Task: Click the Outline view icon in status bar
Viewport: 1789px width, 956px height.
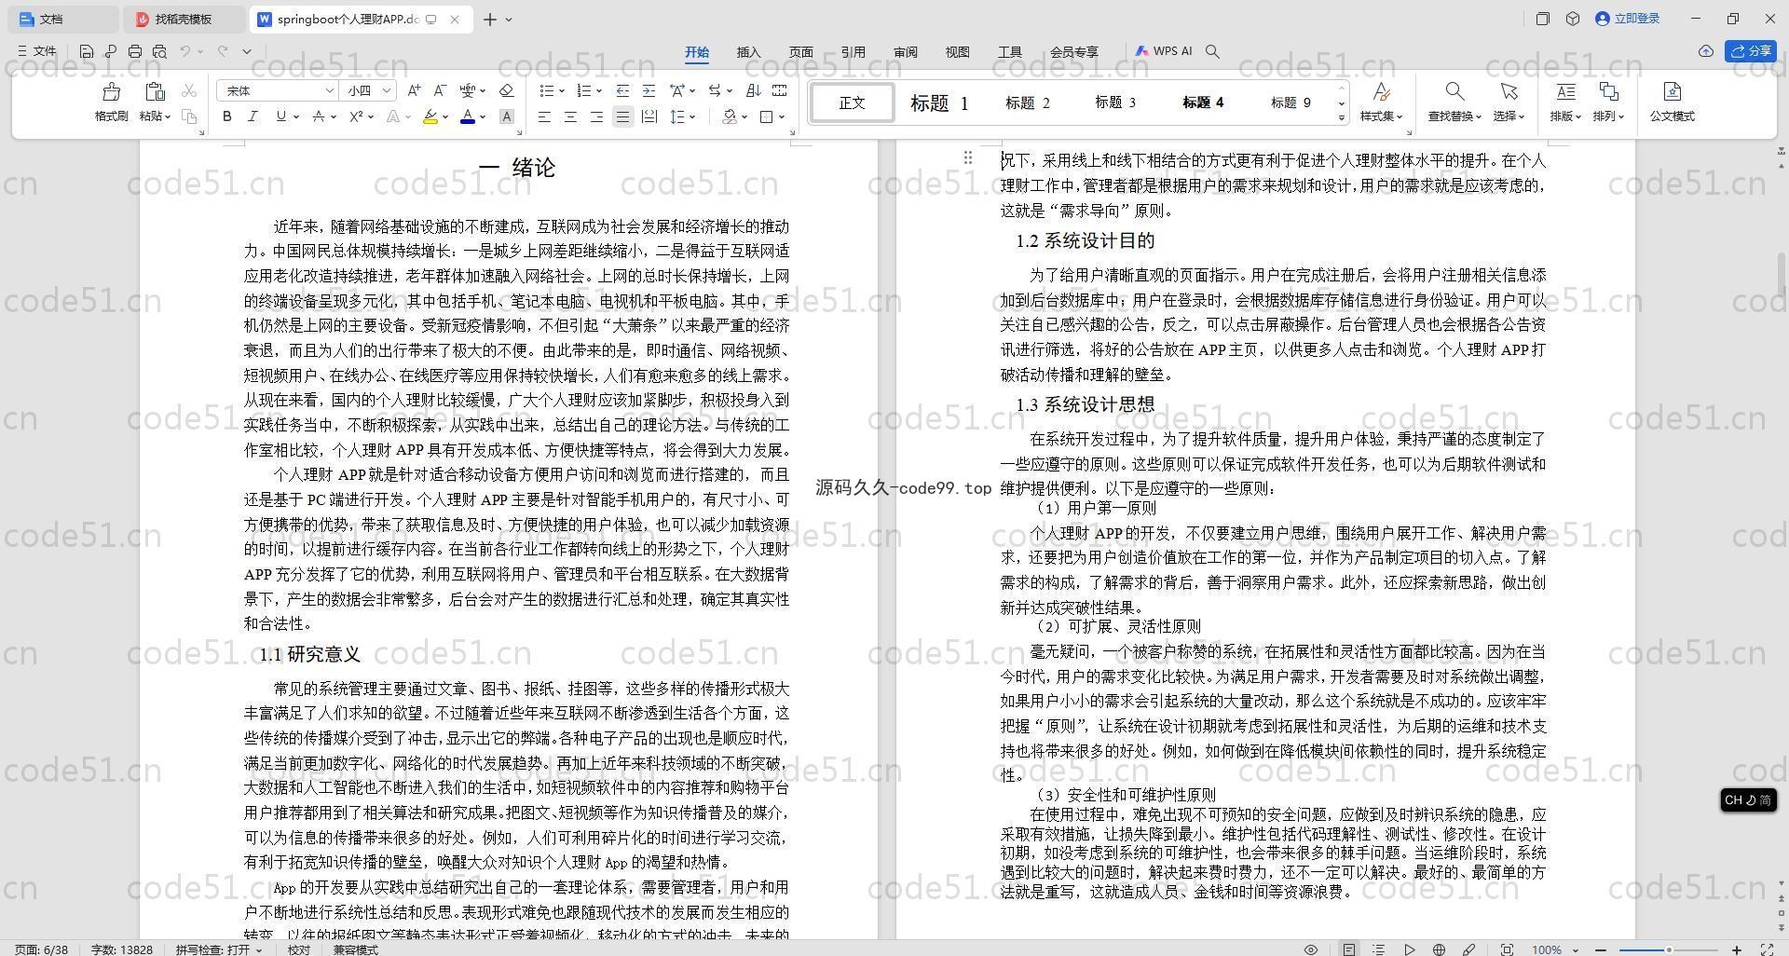Action: (x=1379, y=949)
